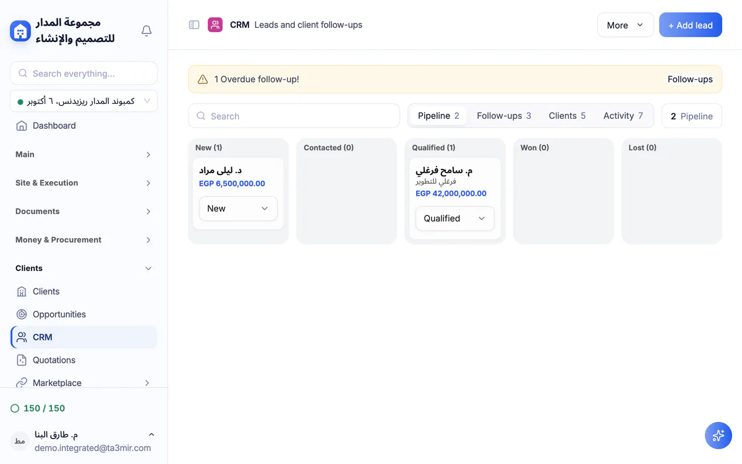Click the user avatar initials
Viewport: 742px width, 464px height.
(20, 441)
